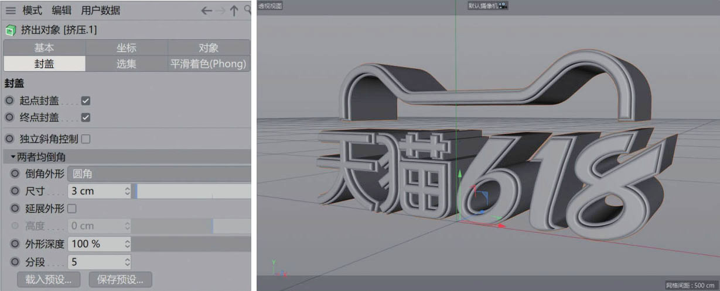720x291 pixels.
Task: Click keyframe circle next to 尺寸
Action: (15, 191)
